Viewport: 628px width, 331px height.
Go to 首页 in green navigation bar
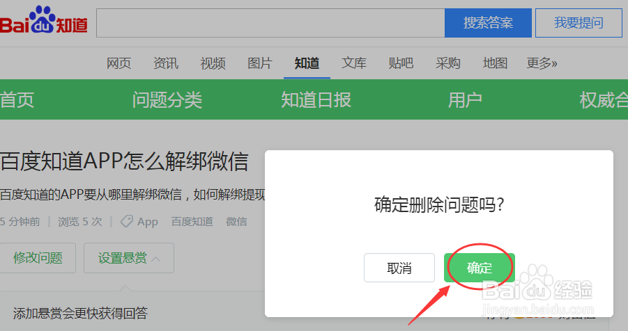[17, 100]
